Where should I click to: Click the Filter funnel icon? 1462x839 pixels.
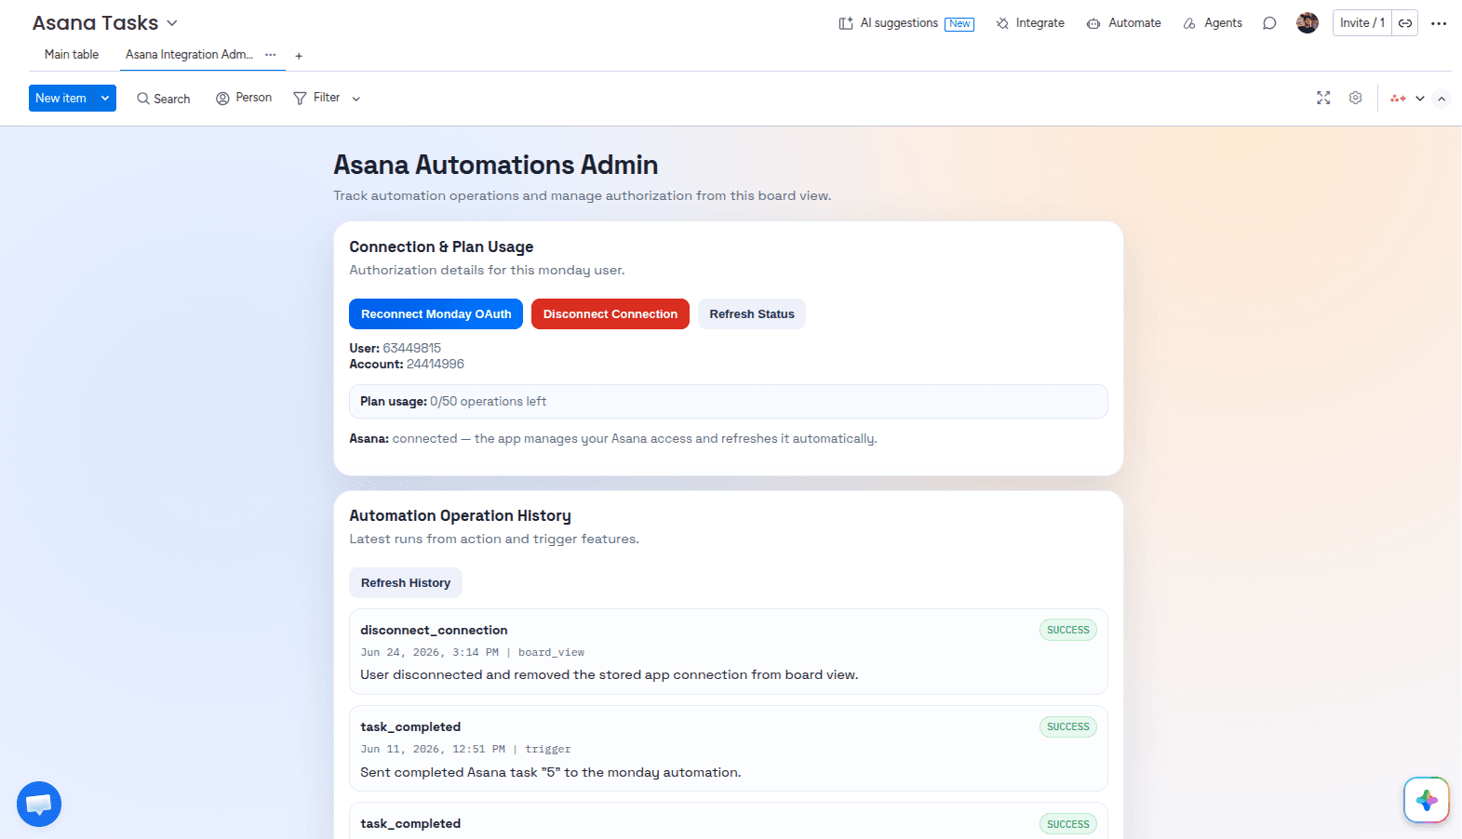click(300, 98)
